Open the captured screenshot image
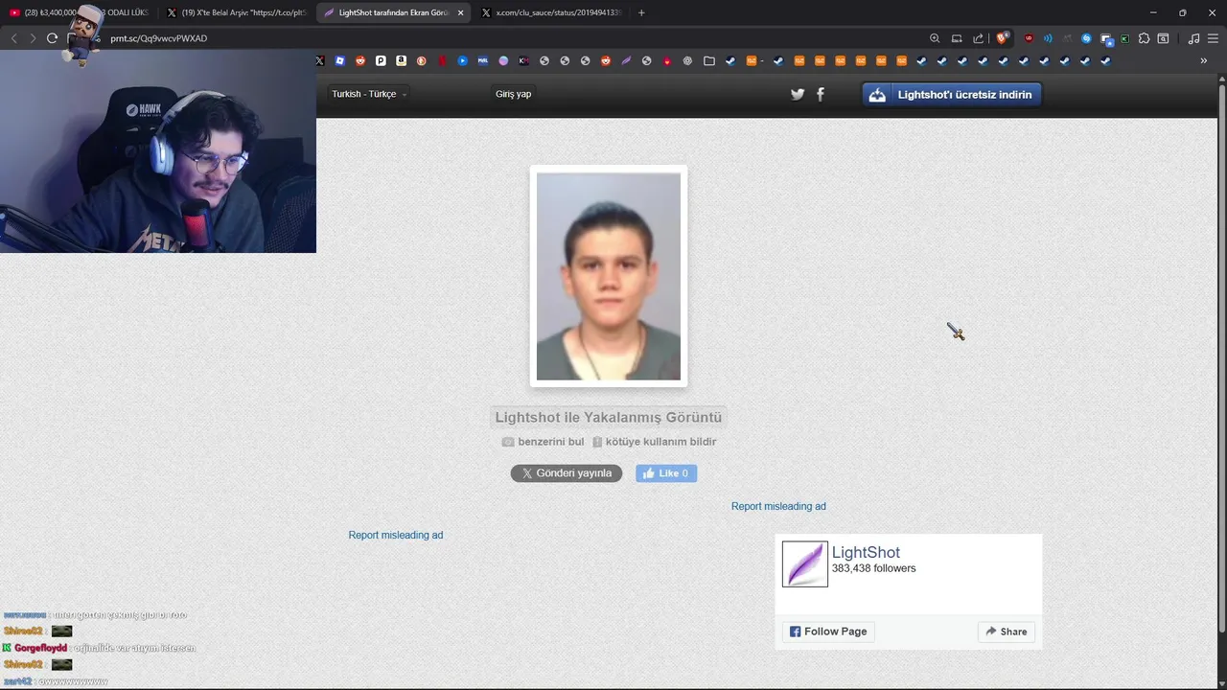Image resolution: width=1227 pixels, height=690 pixels. pos(609,276)
